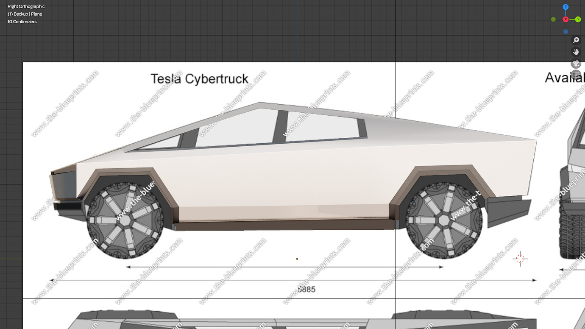The image size is (585, 329).
Task: Click the 3D cursor crosshair
Action: [520, 259]
